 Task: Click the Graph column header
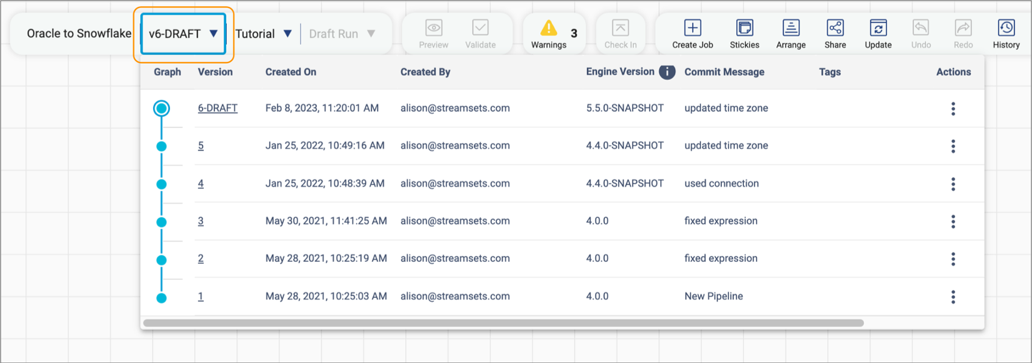tap(168, 72)
